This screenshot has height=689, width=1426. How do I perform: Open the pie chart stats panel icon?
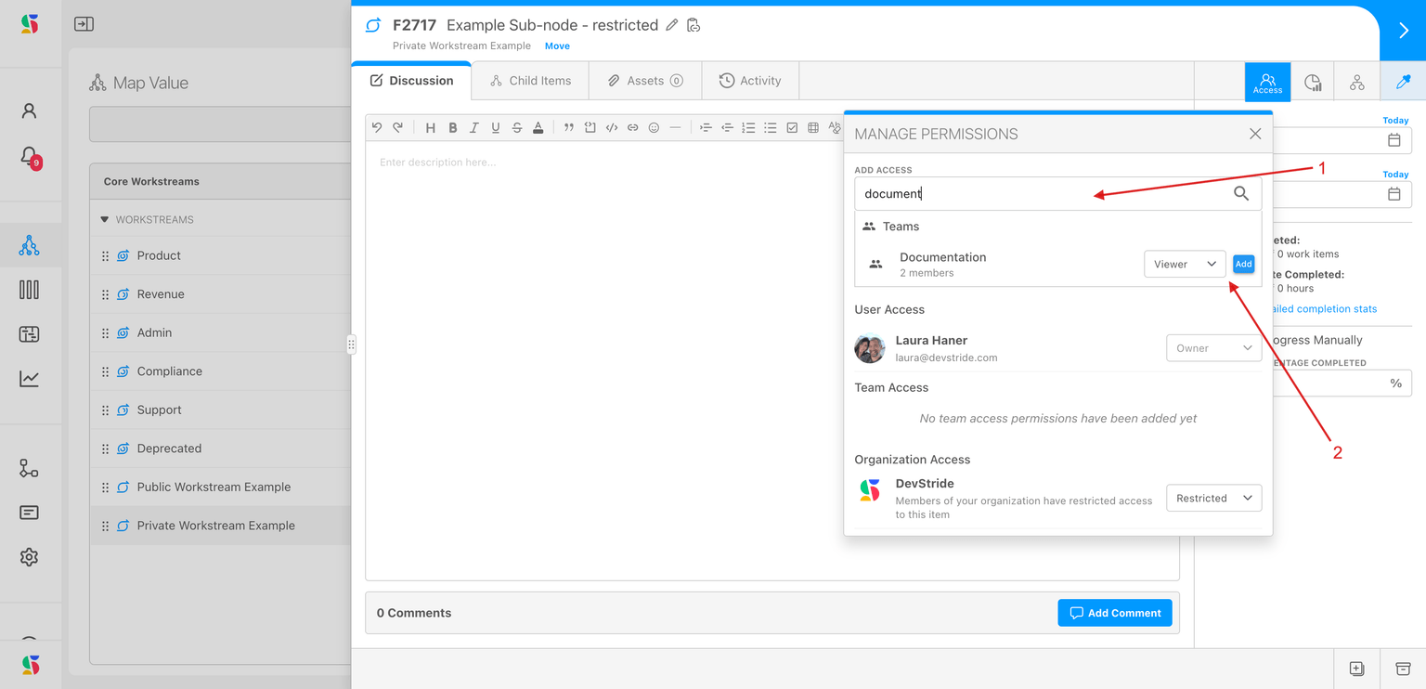pyautogui.click(x=1313, y=83)
